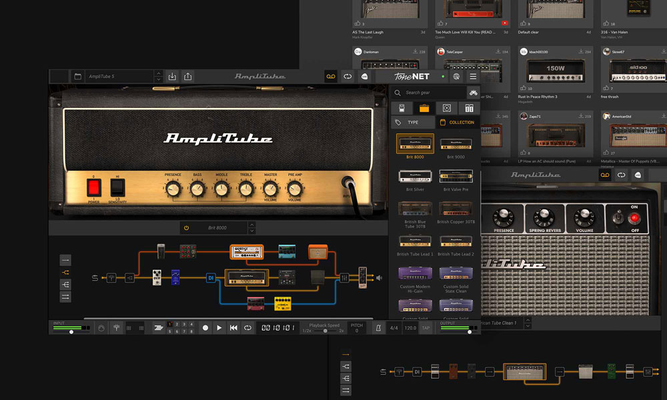Flip the HI/LO Sensitivity switch
The width and height of the screenshot is (667, 400).
tap(117, 188)
